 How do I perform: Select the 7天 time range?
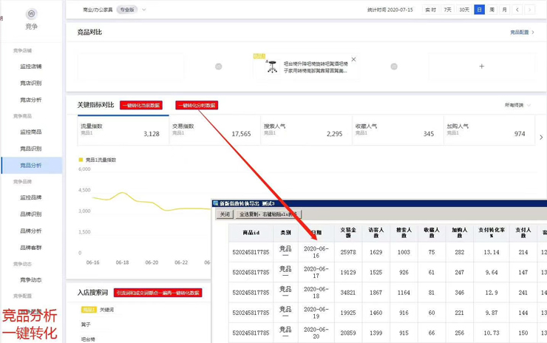448,10
